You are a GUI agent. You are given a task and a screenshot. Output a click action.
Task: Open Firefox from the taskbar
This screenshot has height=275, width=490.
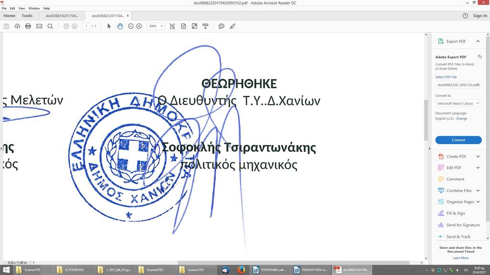(241, 270)
